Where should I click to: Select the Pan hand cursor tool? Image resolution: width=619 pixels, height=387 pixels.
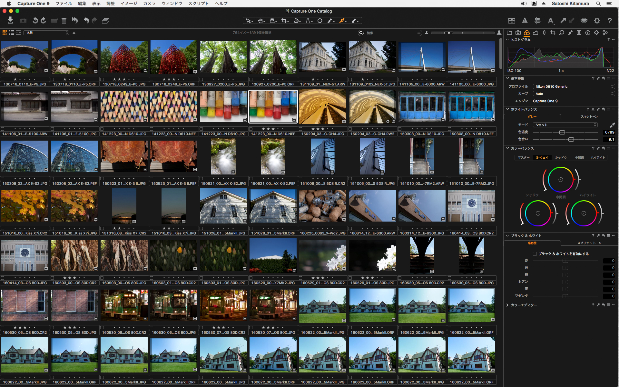pyautogui.click(x=260, y=21)
